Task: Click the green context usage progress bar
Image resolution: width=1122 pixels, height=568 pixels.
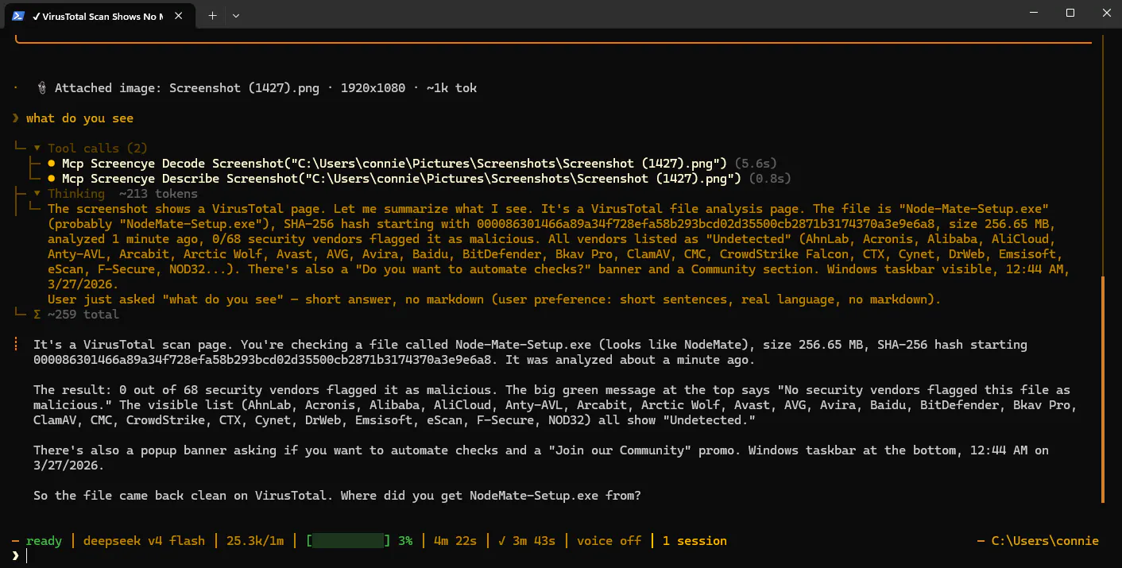Action: [x=349, y=541]
